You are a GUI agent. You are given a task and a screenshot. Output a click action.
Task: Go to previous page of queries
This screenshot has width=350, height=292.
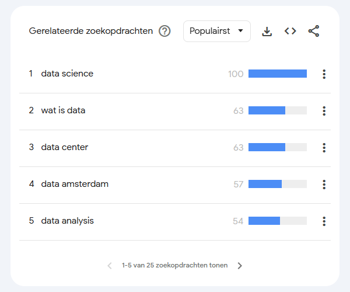(x=110, y=266)
